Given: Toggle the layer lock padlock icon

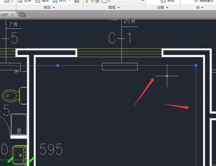Looking at the screenshot, I should coord(98,1).
